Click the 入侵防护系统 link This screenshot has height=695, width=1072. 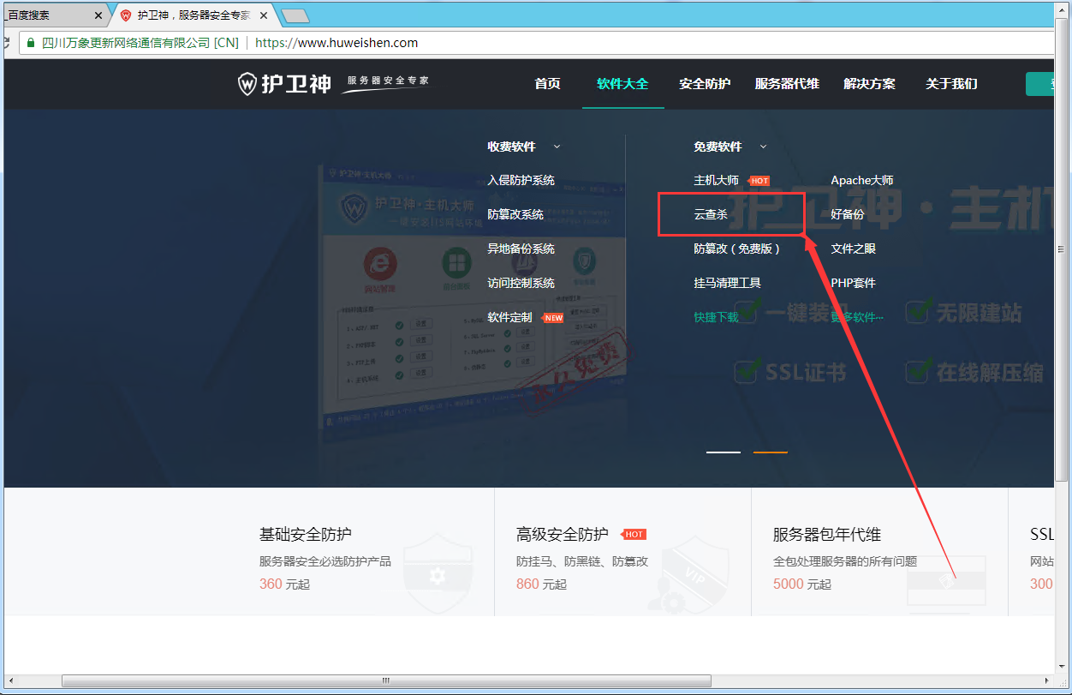click(x=521, y=180)
